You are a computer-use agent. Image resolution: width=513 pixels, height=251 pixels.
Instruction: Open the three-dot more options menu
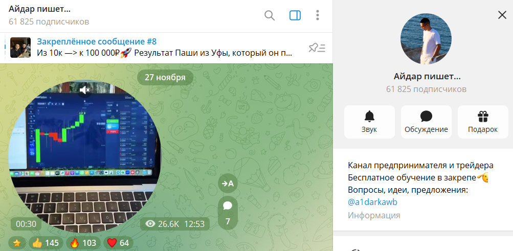(x=317, y=15)
